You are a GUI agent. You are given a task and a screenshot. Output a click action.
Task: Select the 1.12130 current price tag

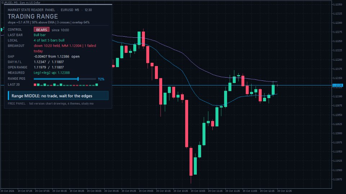[x=338, y=85]
